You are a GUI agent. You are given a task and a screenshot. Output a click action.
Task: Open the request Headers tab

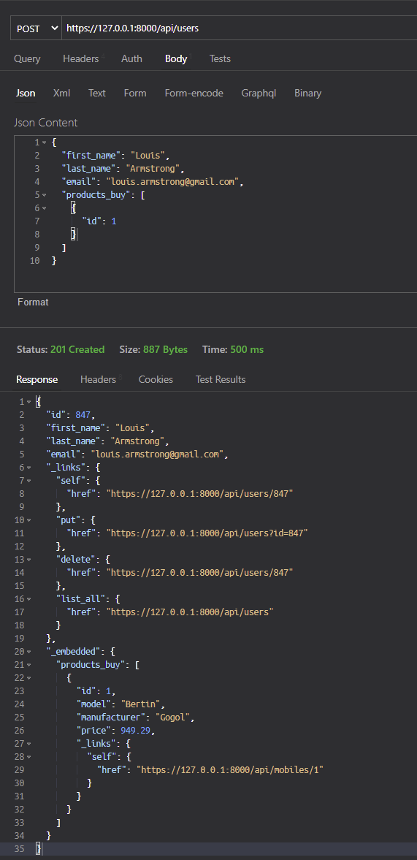80,58
